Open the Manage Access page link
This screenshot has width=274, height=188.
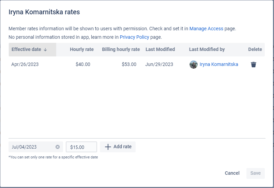click(206, 29)
